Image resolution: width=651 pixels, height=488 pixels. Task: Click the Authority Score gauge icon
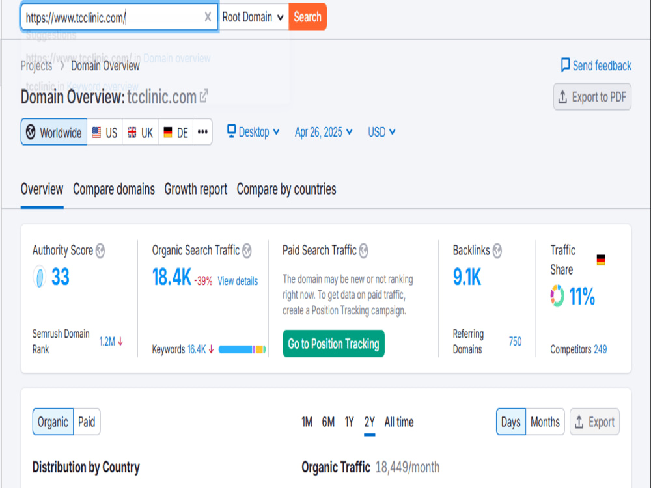(x=40, y=277)
